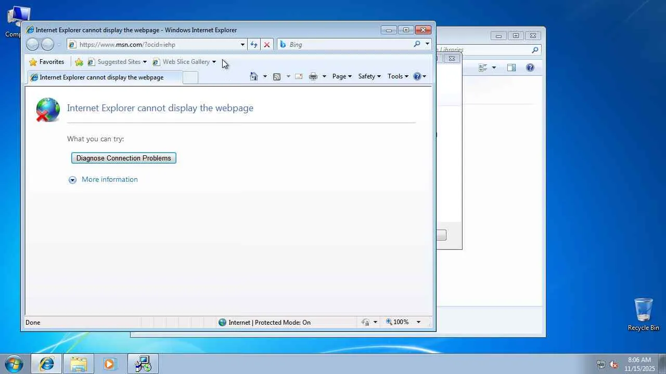Screen dimensions: 666x374
Task: Print the page with the printer icon
Action: tap(313, 76)
